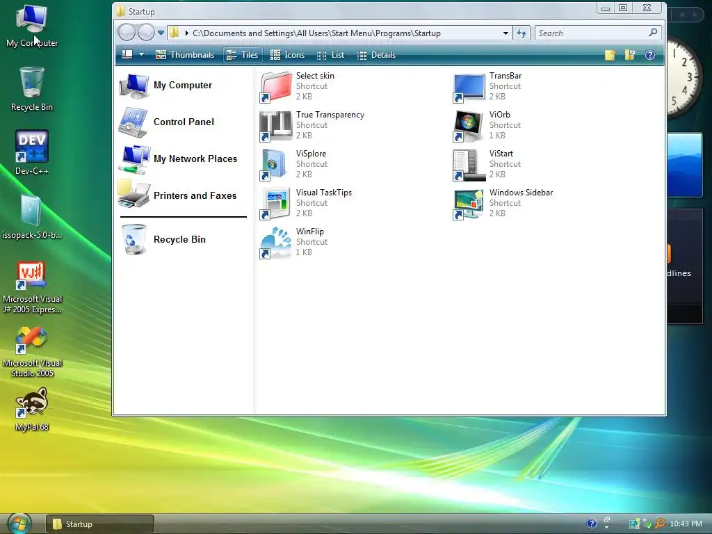This screenshot has height=534, width=712.
Task: Open the recent pages dropdown near the Back button
Action: (x=161, y=33)
